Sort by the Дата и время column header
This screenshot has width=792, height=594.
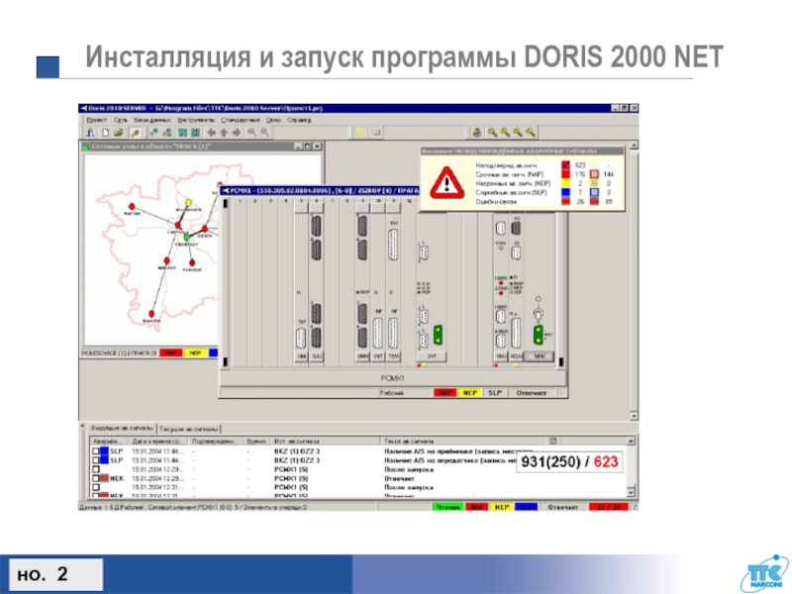pyautogui.click(x=157, y=442)
